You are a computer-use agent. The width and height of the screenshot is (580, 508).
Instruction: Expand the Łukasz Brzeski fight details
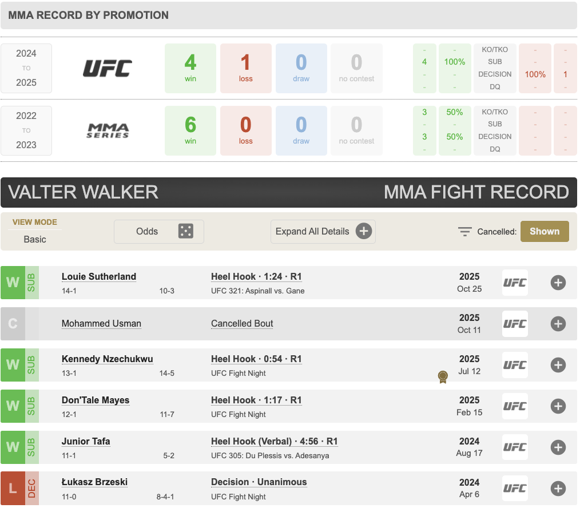(558, 489)
